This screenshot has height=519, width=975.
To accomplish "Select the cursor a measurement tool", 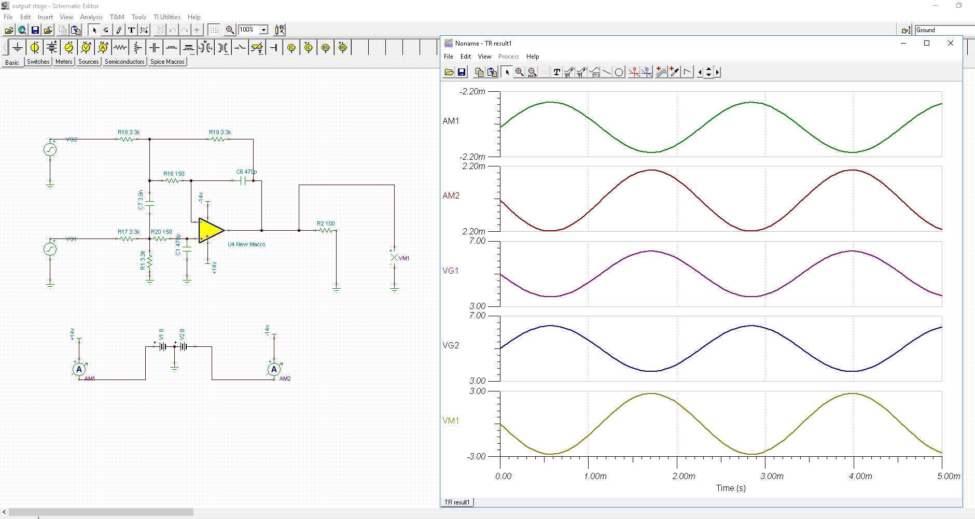I will click(x=634, y=72).
